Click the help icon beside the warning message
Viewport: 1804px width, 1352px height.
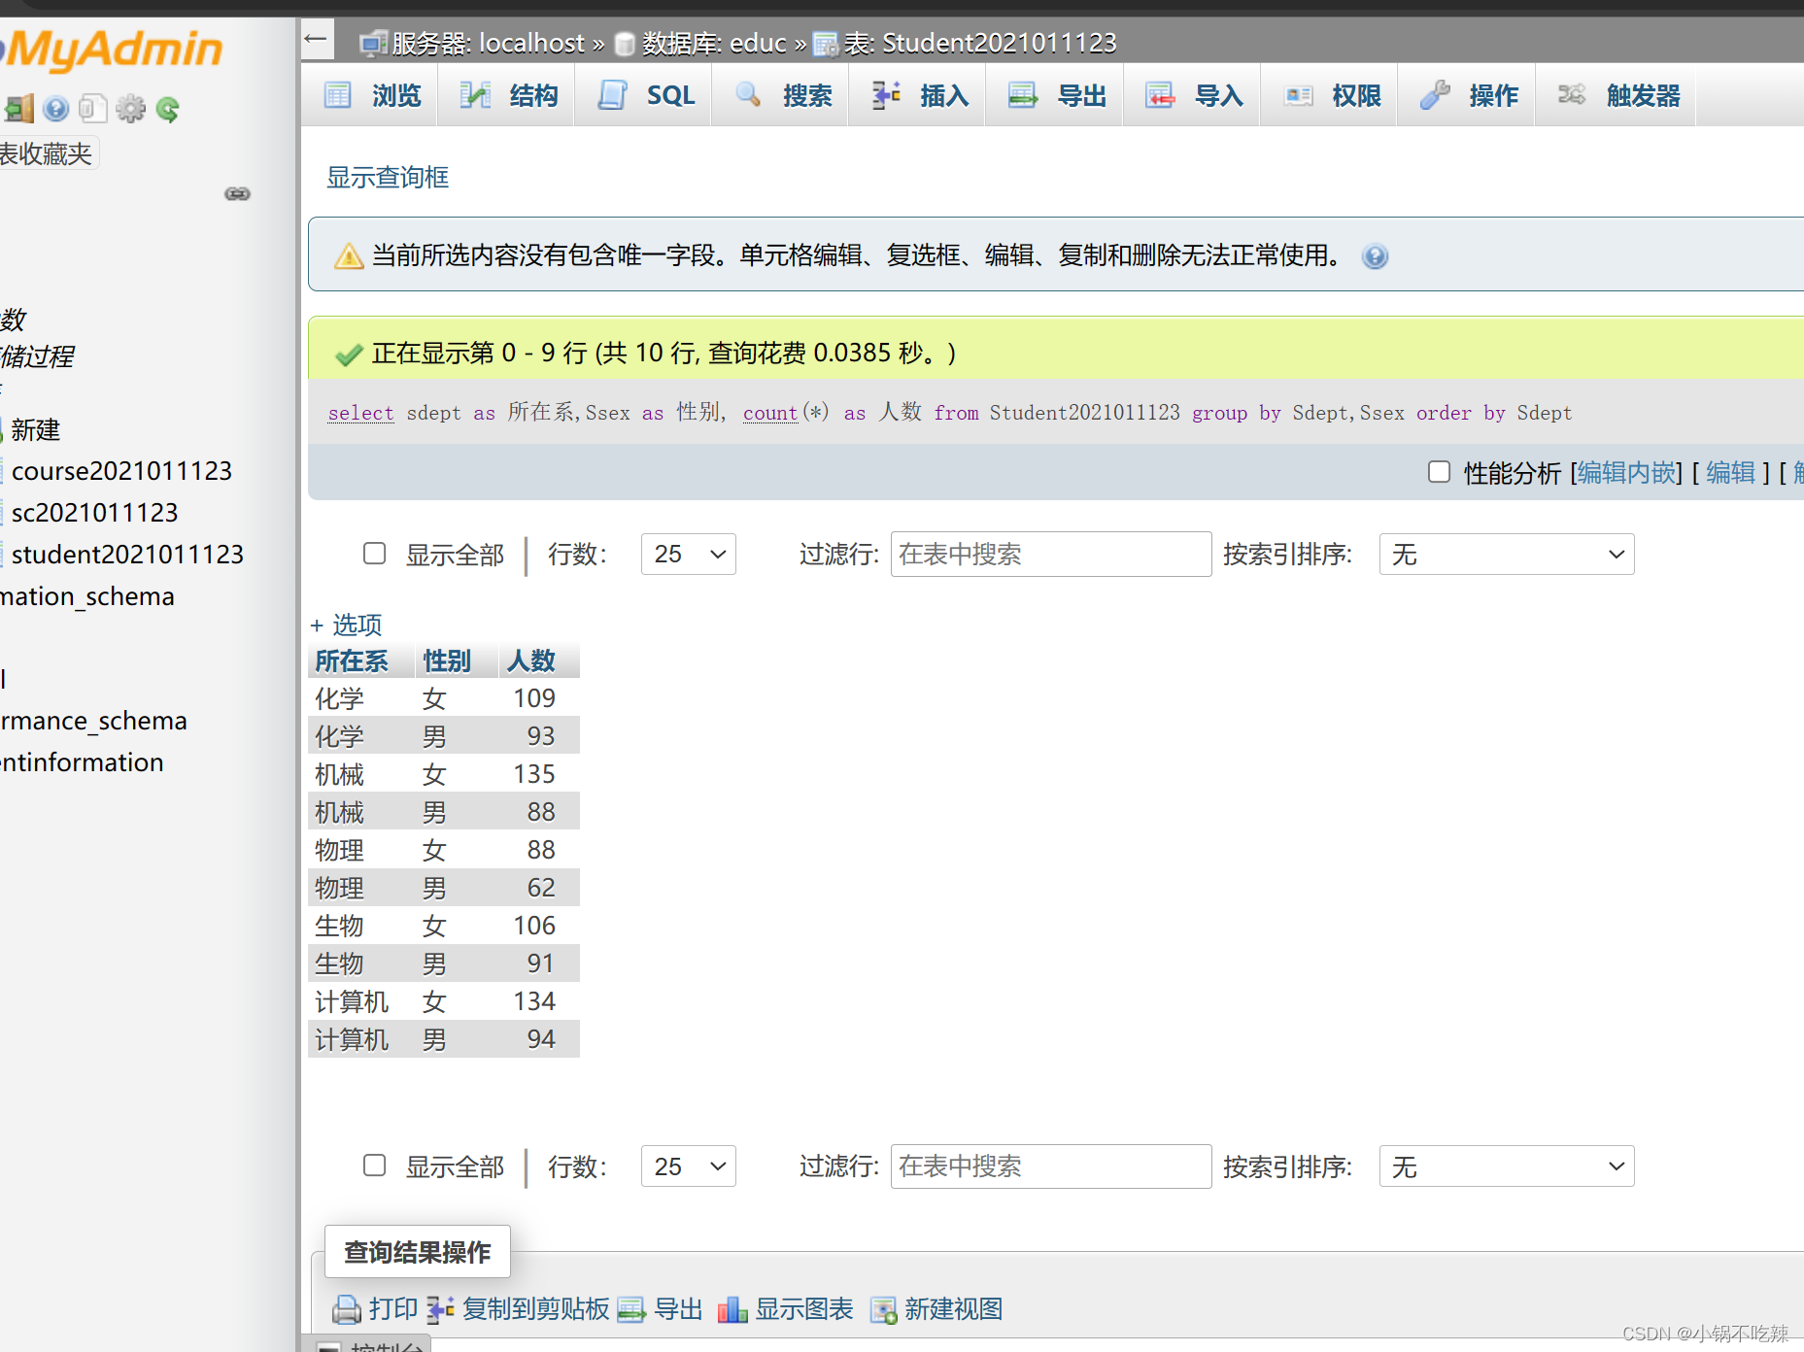pyautogui.click(x=1375, y=256)
